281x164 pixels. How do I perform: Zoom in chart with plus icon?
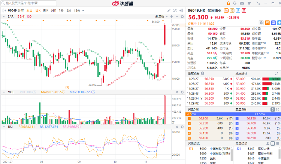(172, 16)
